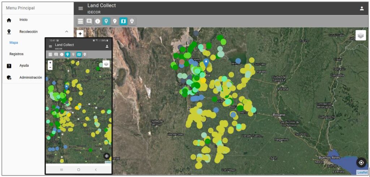This screenshot has width=370, height=177.
Task: Select the Mapa submenu item
Action: point(14,43)
